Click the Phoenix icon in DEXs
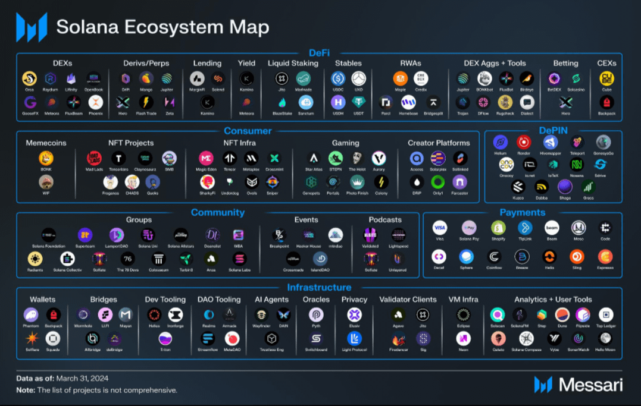The width and height of the screenshot is (641, 406). [95, 102]
